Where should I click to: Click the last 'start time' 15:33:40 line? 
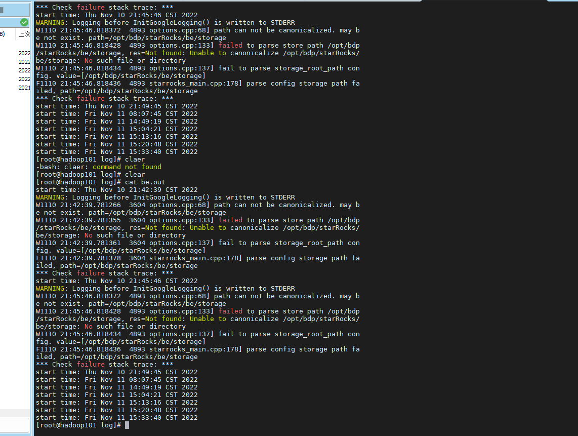coord(116,418)
